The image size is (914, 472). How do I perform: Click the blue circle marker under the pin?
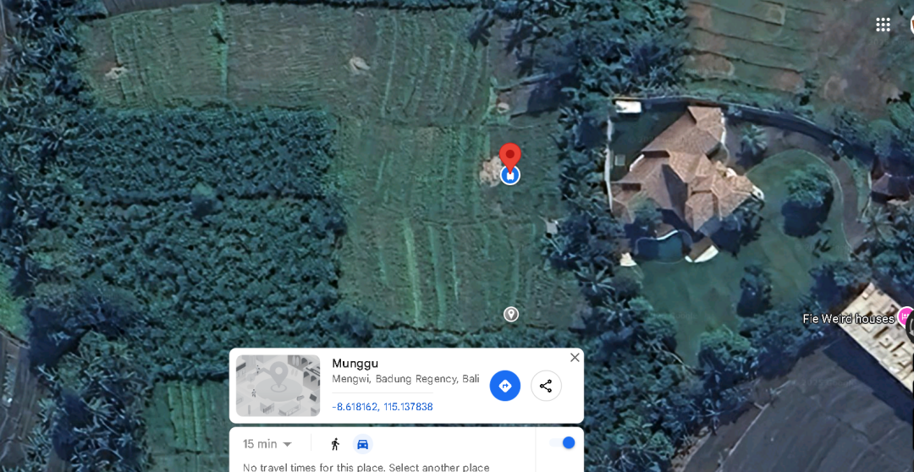click(x=510, y=175)
